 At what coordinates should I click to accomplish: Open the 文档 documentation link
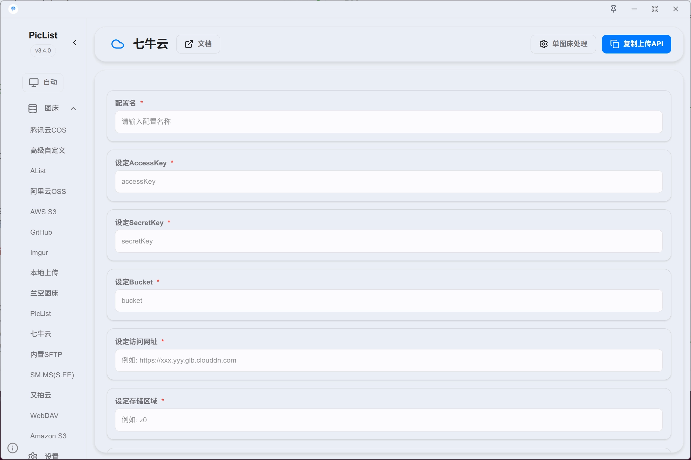pyautogui.click(x=198, y=44)
